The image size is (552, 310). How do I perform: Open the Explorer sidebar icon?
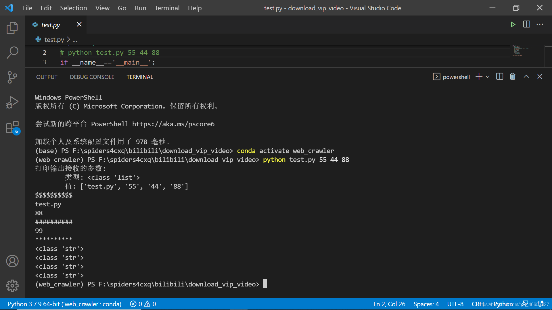pyautogui.click(x=12, y=28)
